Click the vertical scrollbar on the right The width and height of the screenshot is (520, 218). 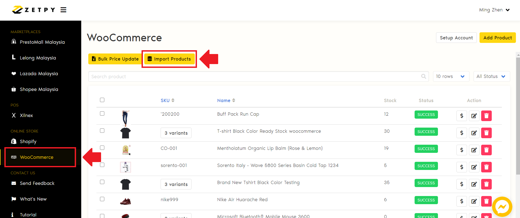pyautogui.click(x=518, y=114)
